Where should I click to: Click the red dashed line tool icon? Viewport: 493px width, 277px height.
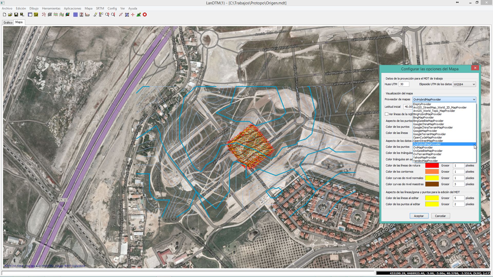[x=121, y=15]
